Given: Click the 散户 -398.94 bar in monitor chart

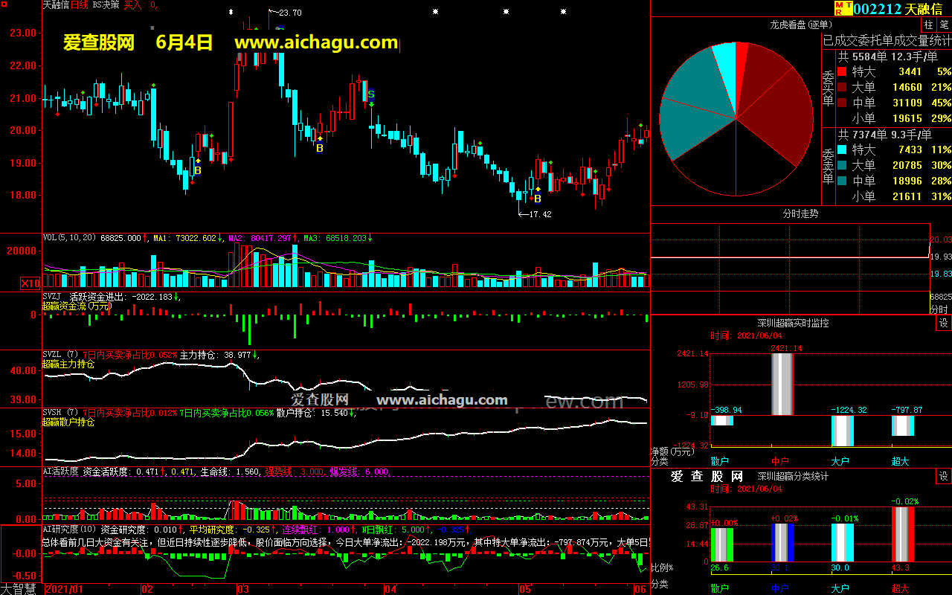Looking at the screenshot, I should tap(722, 420).
